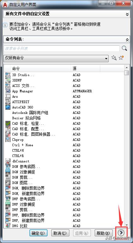The image size is (133, 243).
Task: Click the scrollbar down arrow
Action: (x=127, y=225)
